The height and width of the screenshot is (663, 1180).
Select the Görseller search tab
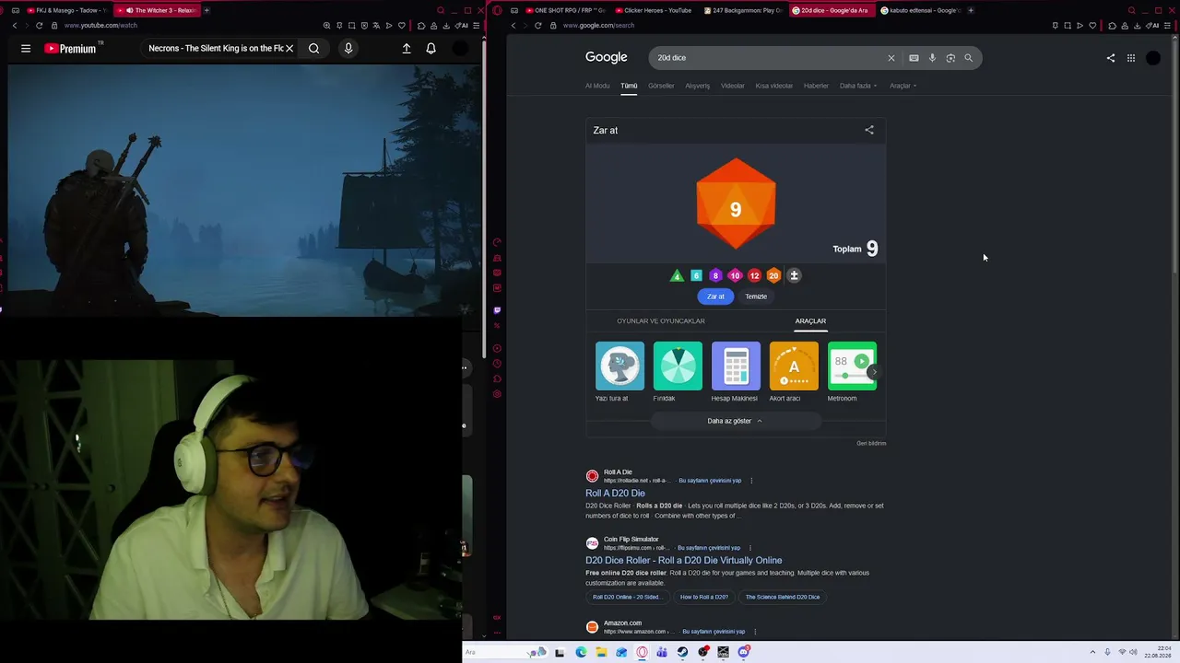[661, 86]
